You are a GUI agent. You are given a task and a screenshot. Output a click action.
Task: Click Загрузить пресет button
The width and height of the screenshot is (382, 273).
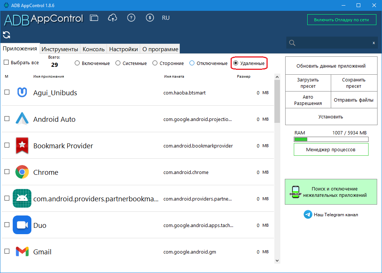click(308, 83)
